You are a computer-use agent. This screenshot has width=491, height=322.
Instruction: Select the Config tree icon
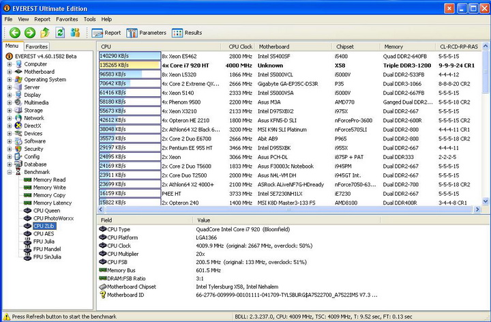pyautogui.click(x=18, y=157)
